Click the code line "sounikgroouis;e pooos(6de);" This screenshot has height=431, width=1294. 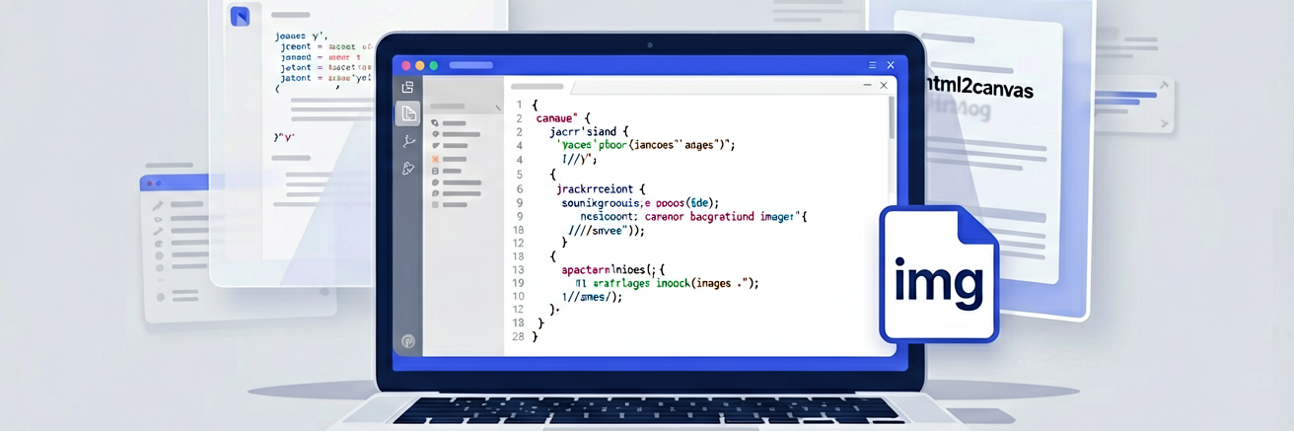click(x=641, y=202)
